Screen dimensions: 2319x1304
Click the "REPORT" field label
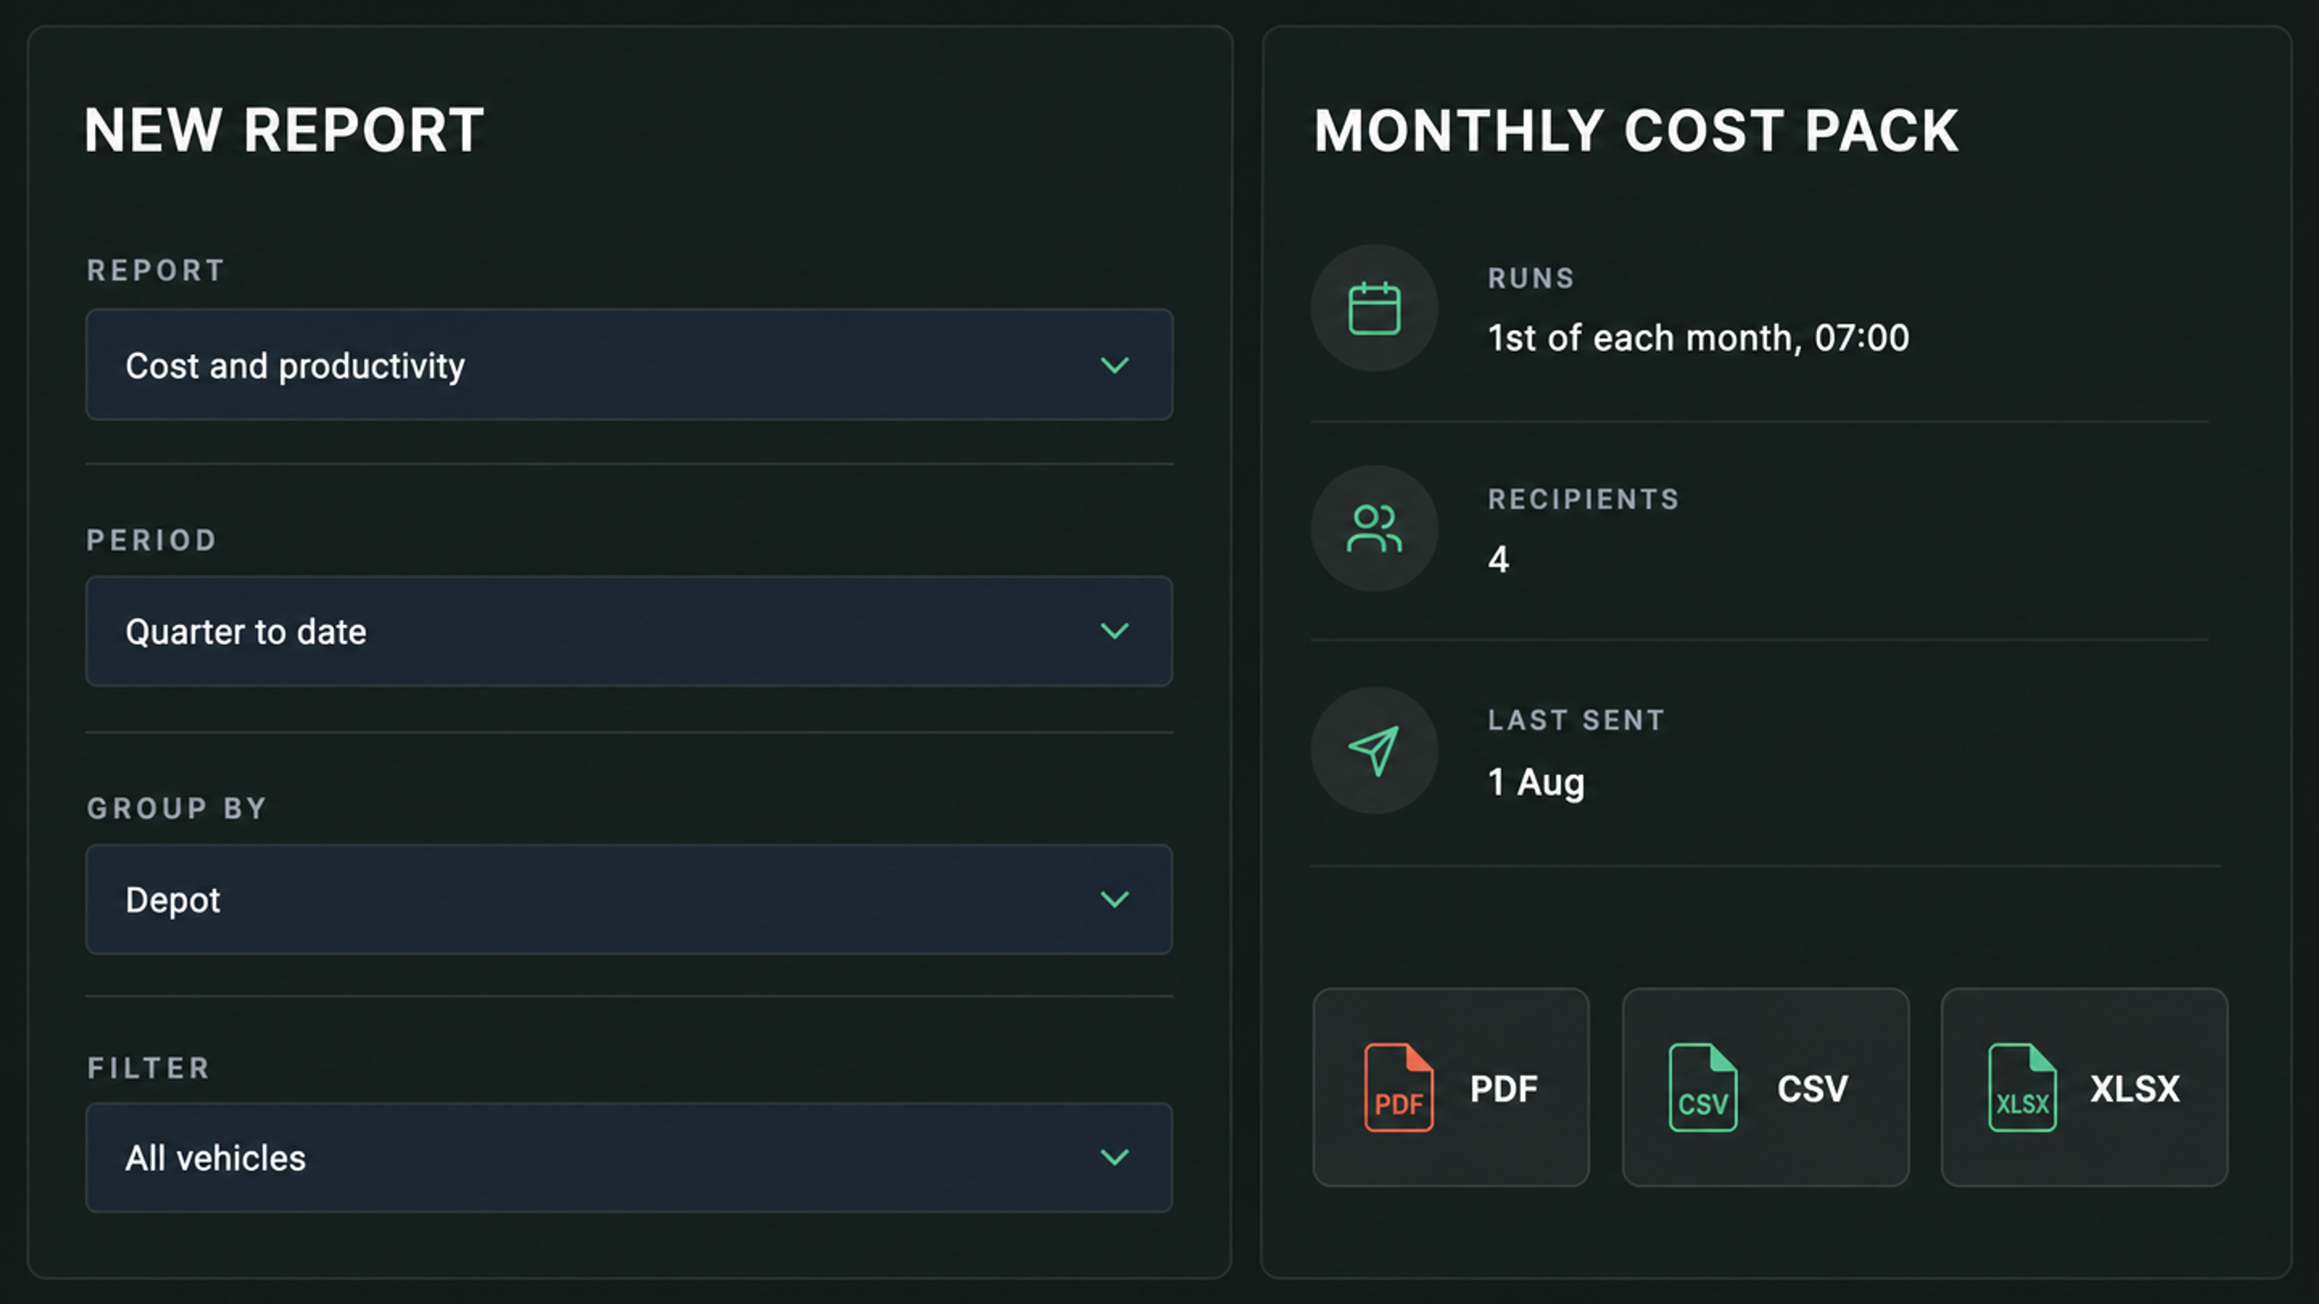pyautogui.click(x=156, y=271)
